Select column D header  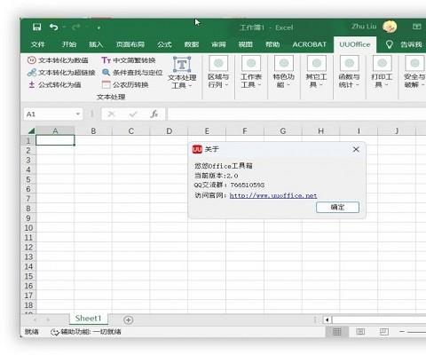(169, 131)
